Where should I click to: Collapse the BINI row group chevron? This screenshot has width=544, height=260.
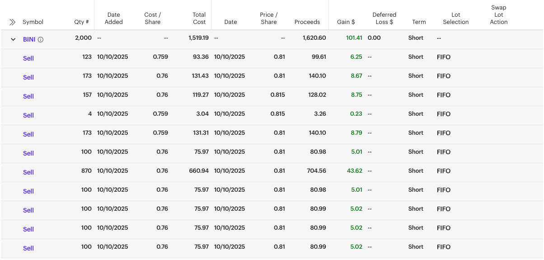[13, 39]
